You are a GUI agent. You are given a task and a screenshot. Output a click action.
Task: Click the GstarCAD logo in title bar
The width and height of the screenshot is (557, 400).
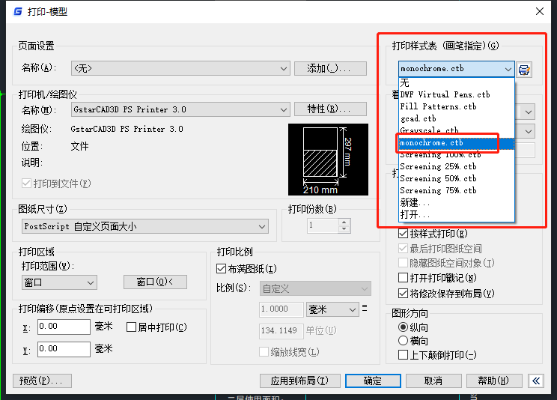18,12
